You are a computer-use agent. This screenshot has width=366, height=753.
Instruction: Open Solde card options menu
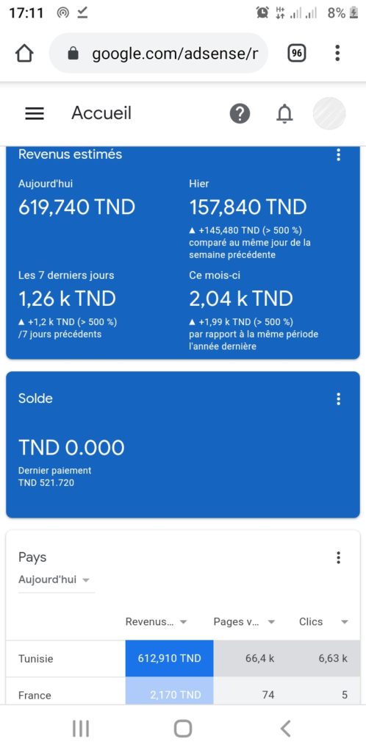coord(339,399)
